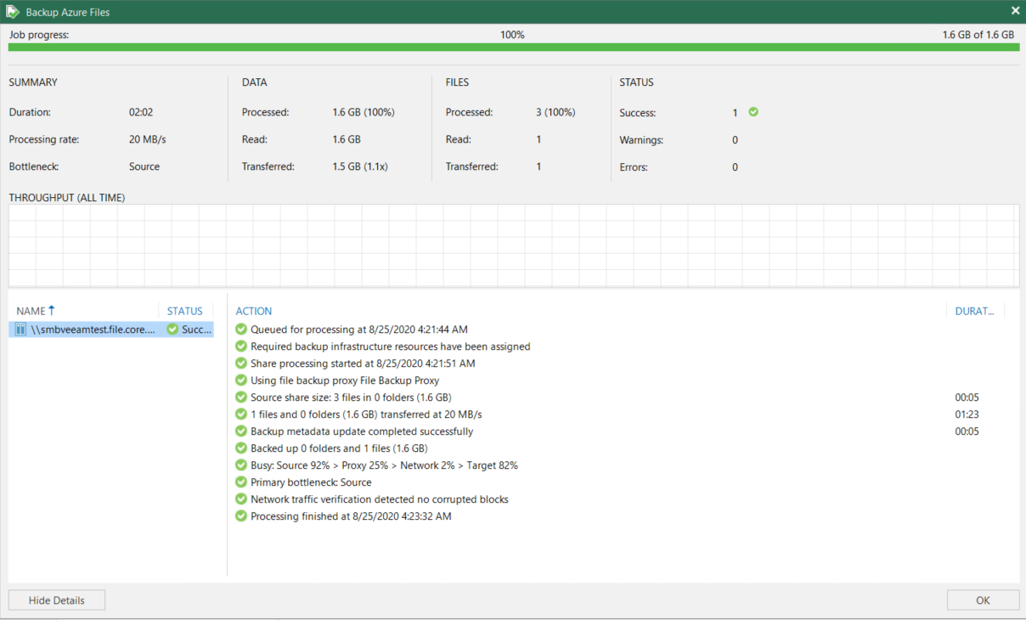Image resolution: width=1026 pixels, height=620 pixels.
Task: Click the Veeam app icon in title bar
Action: (13, 12)
